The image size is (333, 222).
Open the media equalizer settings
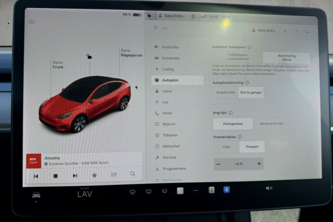click(x=114, y=175)
